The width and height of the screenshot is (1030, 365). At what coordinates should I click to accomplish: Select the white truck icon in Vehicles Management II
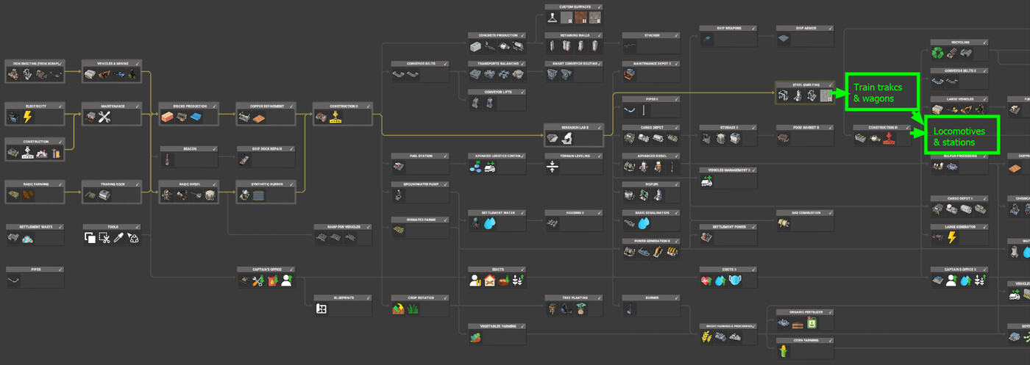coord(706,181)
